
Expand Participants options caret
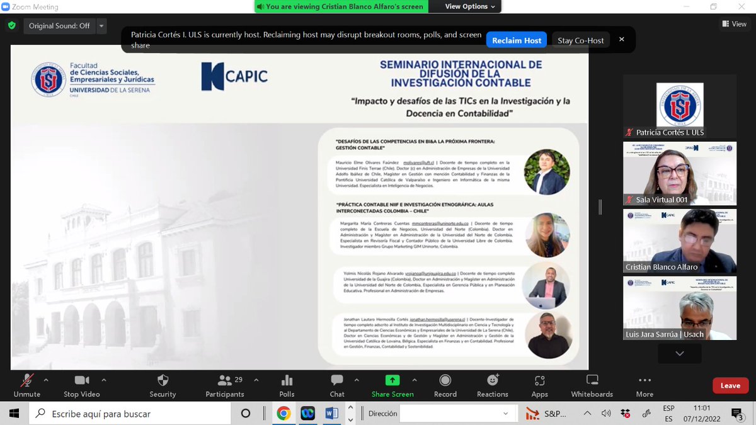256,380
